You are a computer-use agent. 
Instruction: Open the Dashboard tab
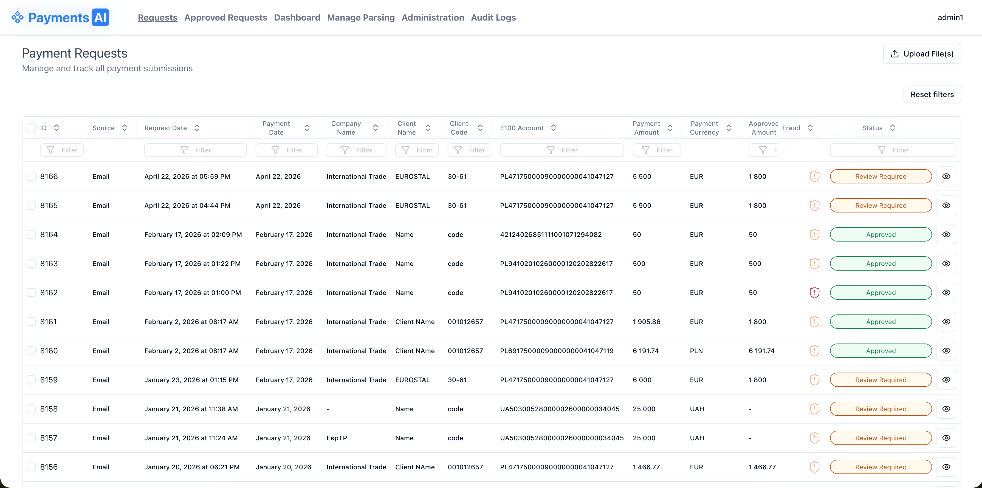pos(297,18)
